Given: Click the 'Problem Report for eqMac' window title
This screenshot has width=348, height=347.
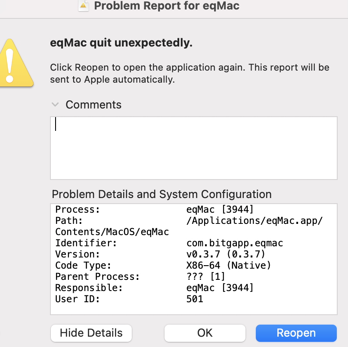Looking at the screenshot, I should pyautogui.click(x=167, y=6).
